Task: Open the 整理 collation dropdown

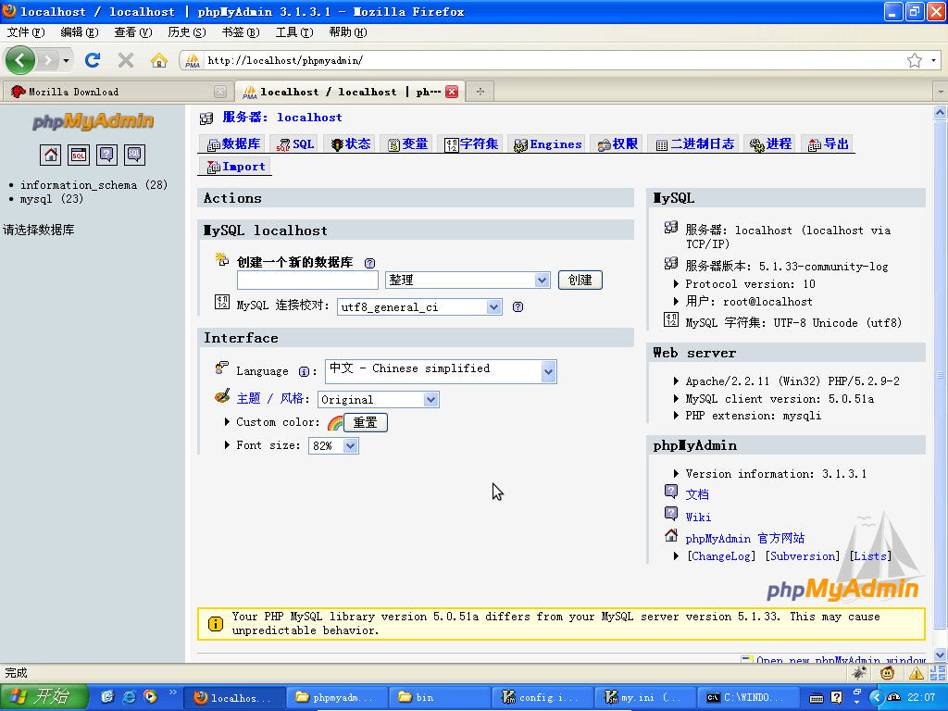Action: (x=468, y=280)
